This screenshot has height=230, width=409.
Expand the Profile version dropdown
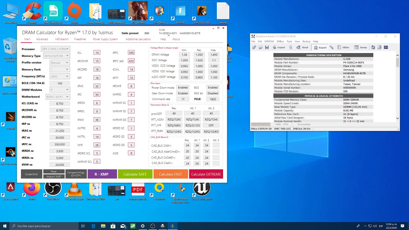point(60,63)
